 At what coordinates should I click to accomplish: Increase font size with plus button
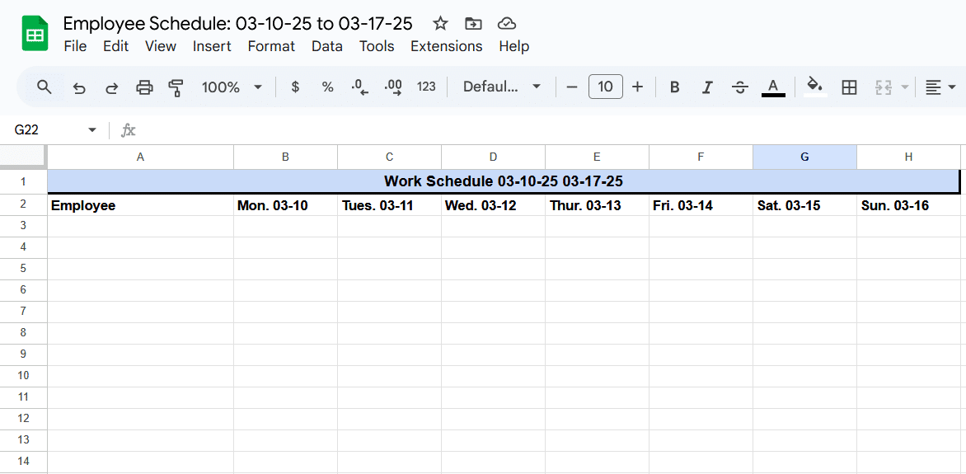pos(638,87)
